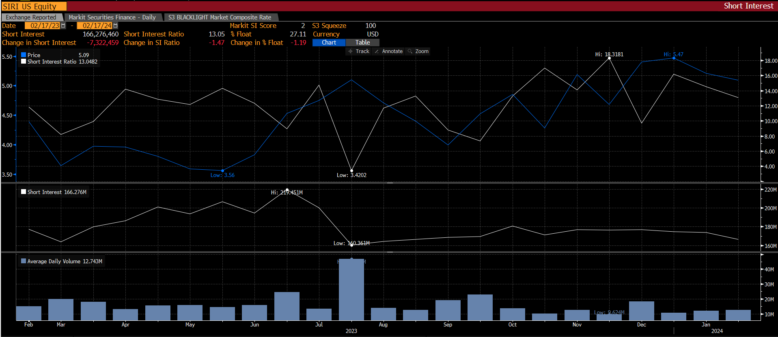Switch to the Exchange Reported tab
Screen dimensions: 778x337
click(32, 17)
